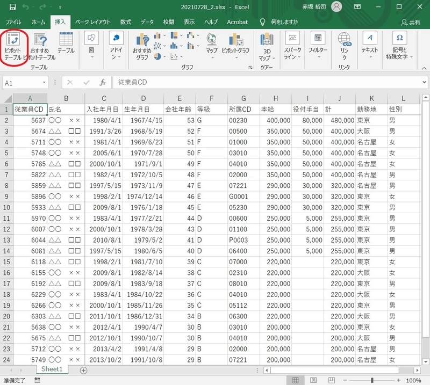430x385 pixels.
Task: Click the Insert Function fx button
Action: (x=103, y=82)
